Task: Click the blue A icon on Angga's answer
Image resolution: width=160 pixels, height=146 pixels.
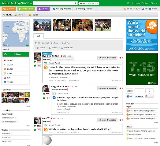Action: pos(54,98)
